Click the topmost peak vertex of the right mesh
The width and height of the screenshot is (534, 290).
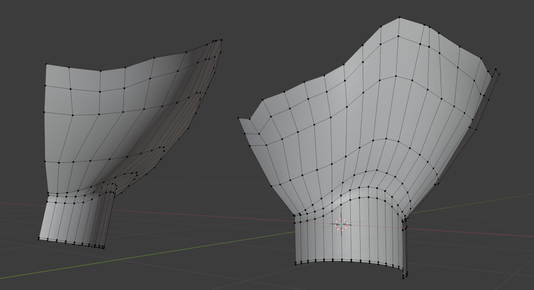pos(399,18)
